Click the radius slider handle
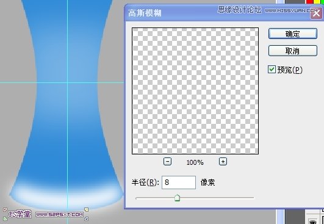This screenshot has height=224, width=324. pyautogui.click(x=177, y=198)
